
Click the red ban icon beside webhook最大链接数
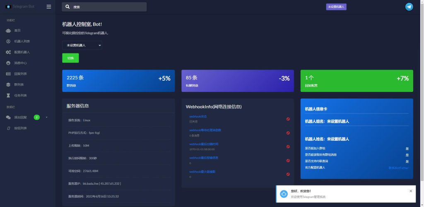288,174
